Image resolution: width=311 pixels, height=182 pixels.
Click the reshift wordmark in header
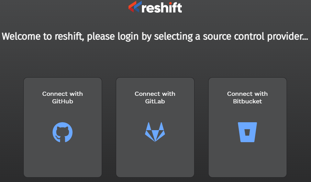click(x=162, y=7)
